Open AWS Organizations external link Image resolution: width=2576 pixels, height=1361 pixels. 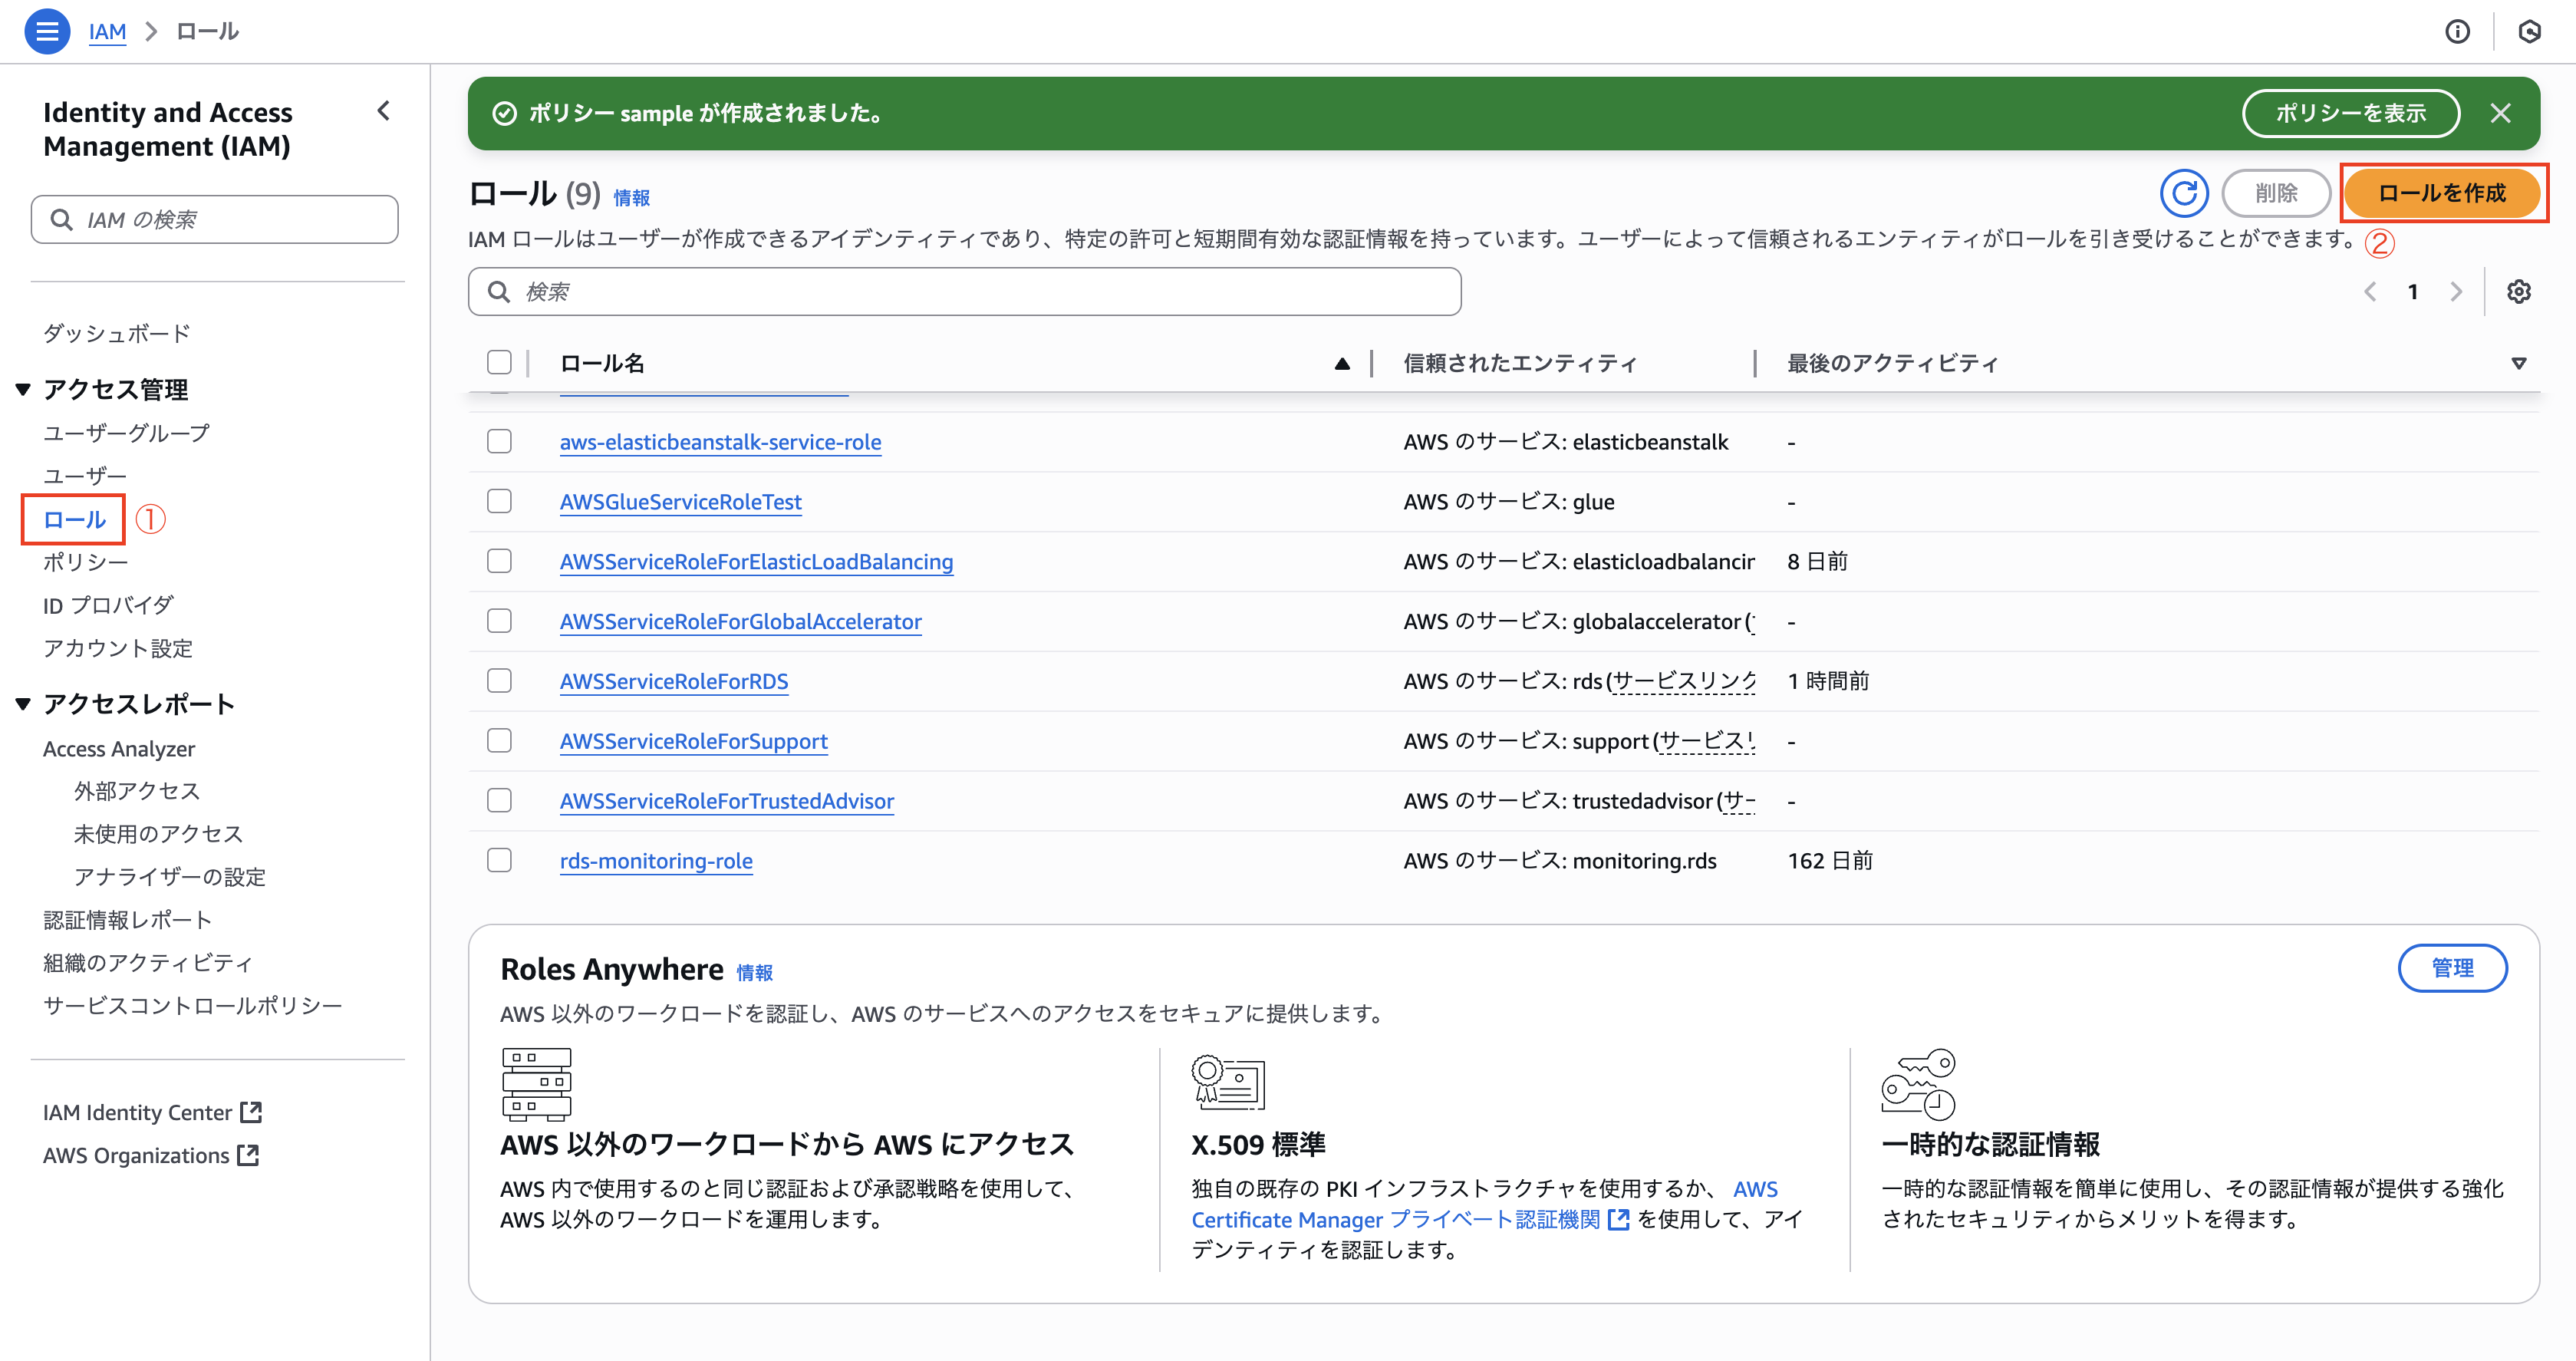(151, 1155)
